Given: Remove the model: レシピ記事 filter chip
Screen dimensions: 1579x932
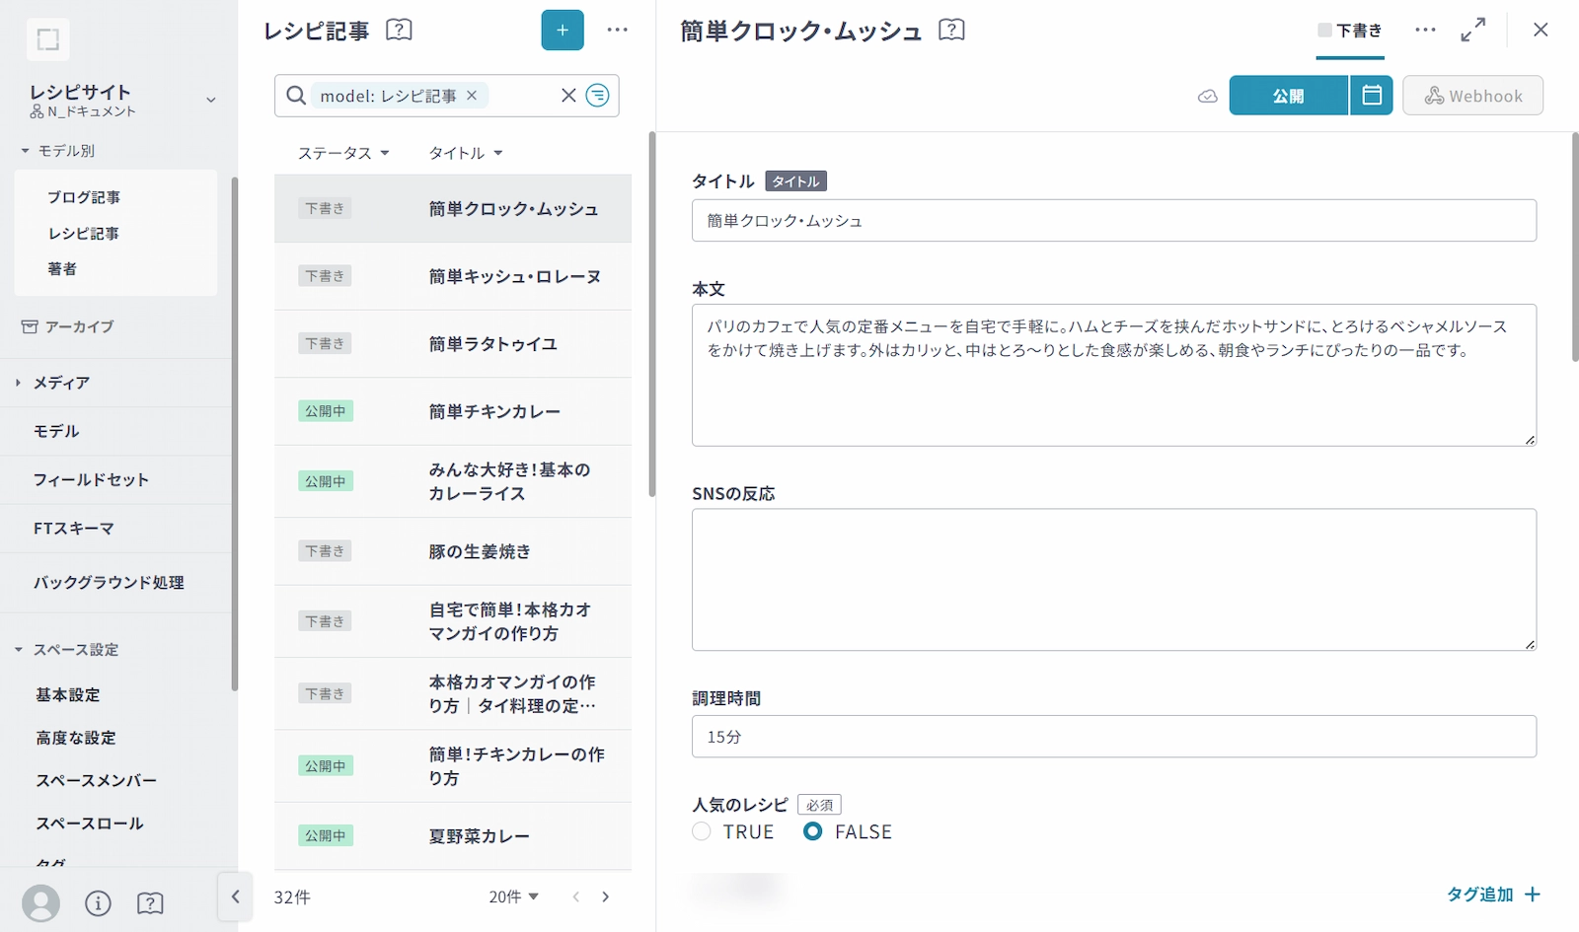Looking at the screenshot, I should click(x=472, y=96).
